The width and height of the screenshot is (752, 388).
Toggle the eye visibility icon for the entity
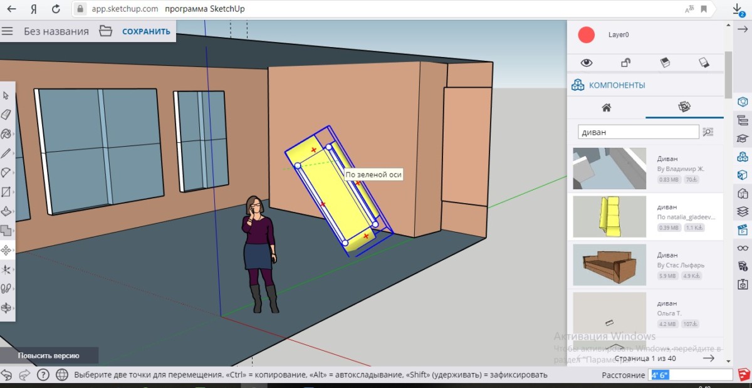tap(587, 63)
